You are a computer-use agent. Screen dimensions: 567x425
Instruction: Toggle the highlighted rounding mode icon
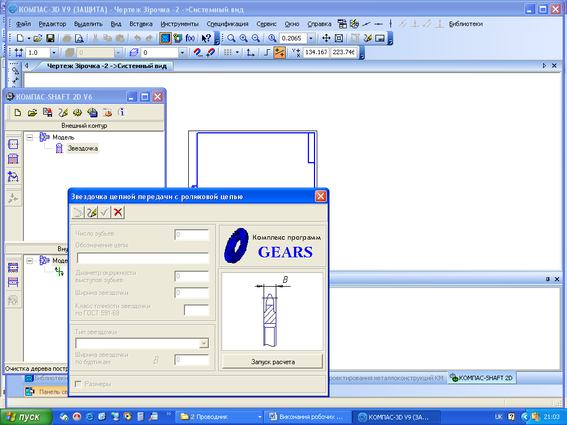[280, 53]
